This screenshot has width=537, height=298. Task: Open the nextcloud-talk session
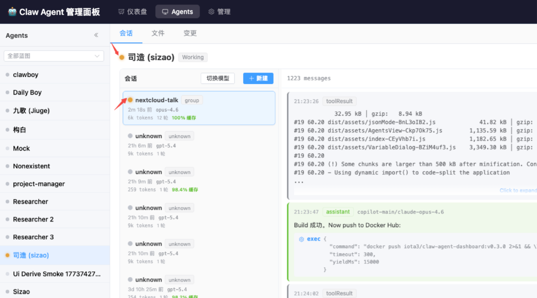click(x=199, y=108)
